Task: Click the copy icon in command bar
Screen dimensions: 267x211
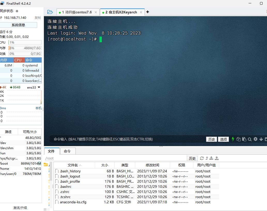Action: click(238, 139)
